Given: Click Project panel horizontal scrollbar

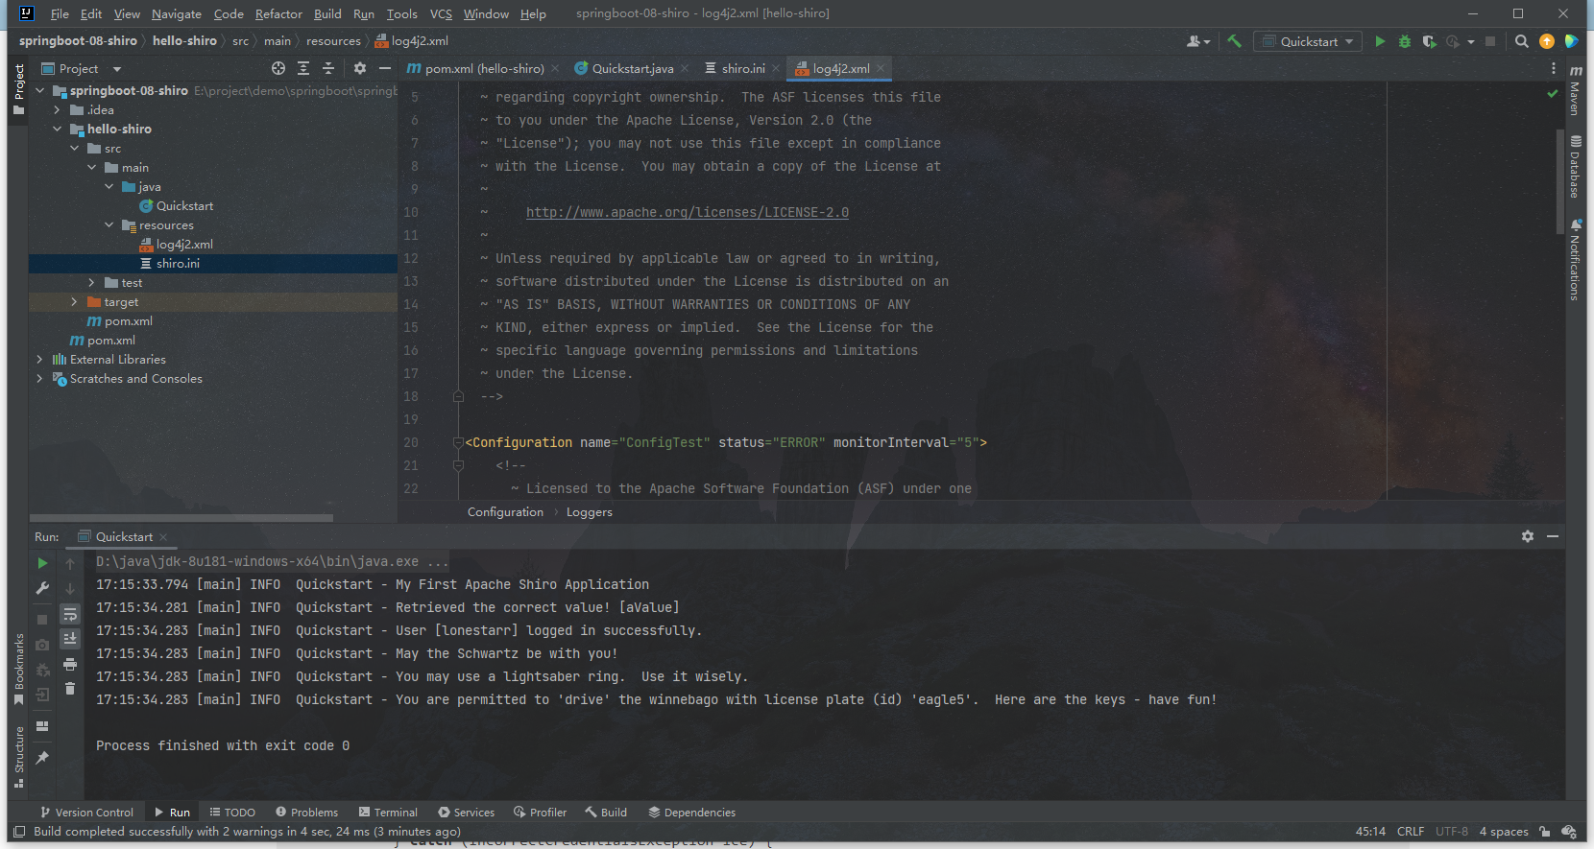Looking at the screenshot, I should click(182, 518).
